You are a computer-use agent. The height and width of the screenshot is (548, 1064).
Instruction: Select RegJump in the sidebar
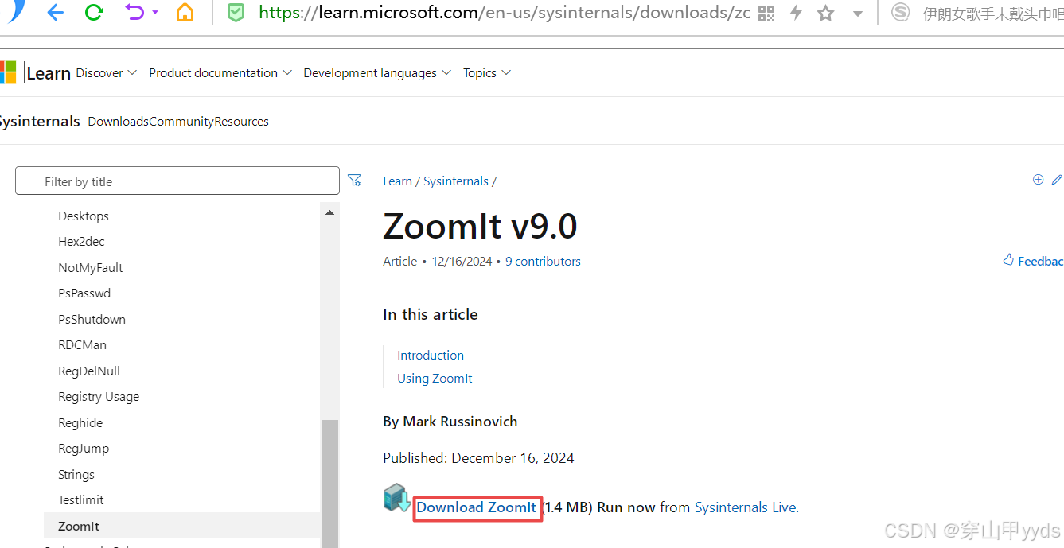[84, 448]
